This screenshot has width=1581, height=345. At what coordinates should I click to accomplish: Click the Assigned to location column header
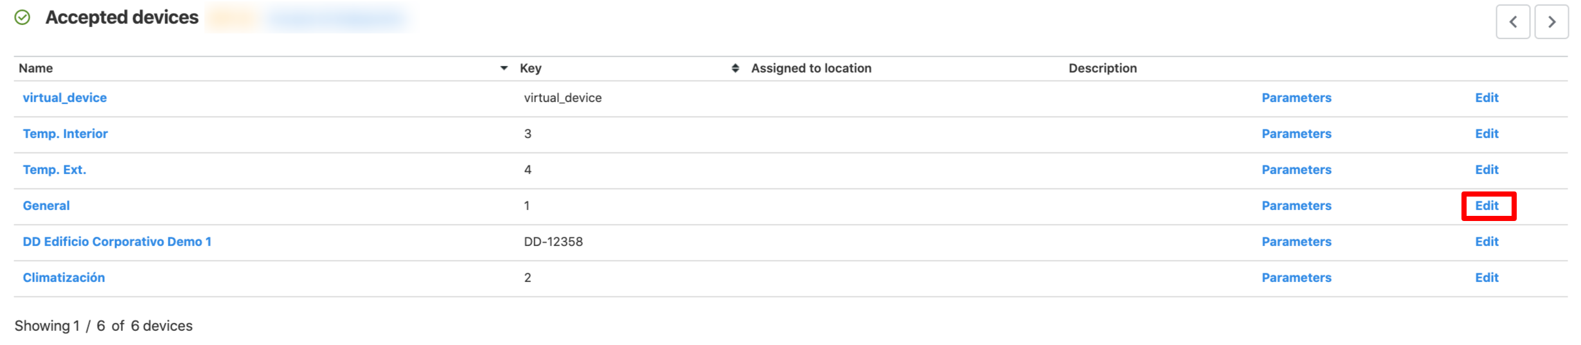tap(811, 68)
